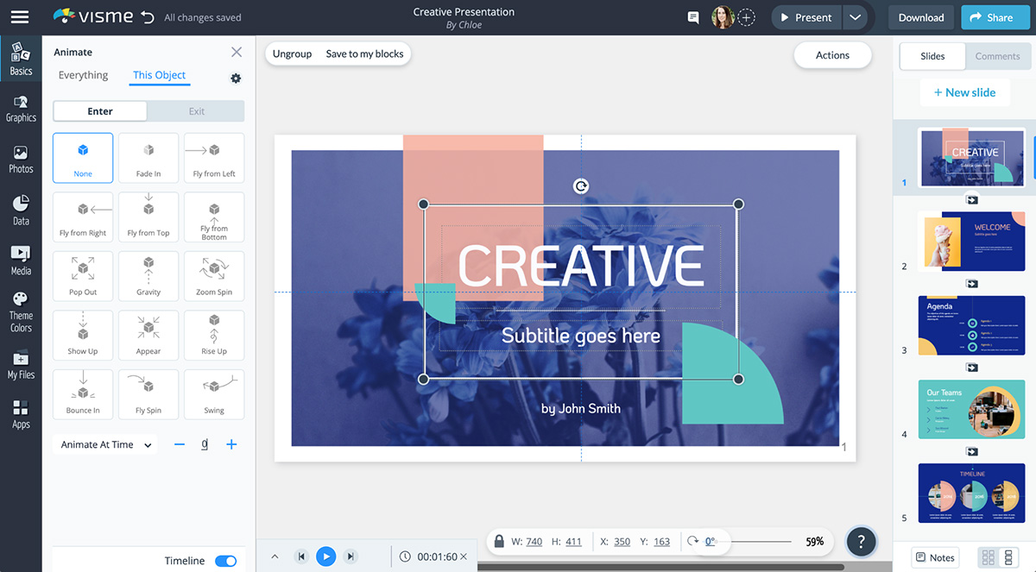This screenshot has height=572, width=1036.
Task: Open the comments speech bubble icon
Action: [x=692, y=17]
